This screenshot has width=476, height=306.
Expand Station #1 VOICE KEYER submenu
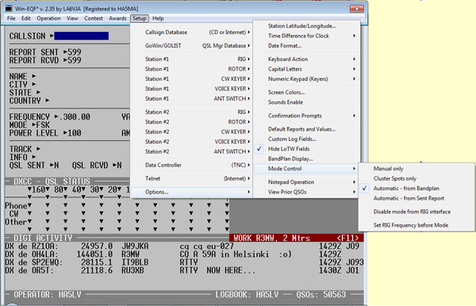tap(191, 89)
